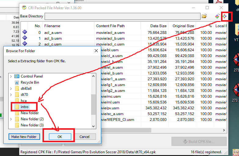This screenshot has width=239, height=156.
Task: Open the Base Directory browse folder icon
Action: coord(204,16)
